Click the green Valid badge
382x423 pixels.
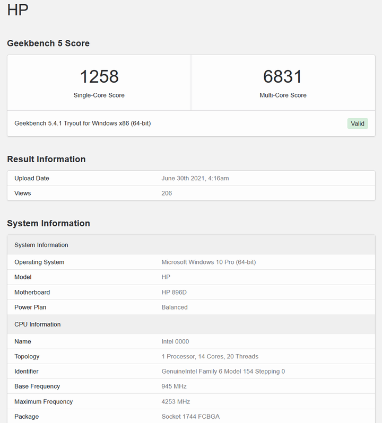[358, 124]
